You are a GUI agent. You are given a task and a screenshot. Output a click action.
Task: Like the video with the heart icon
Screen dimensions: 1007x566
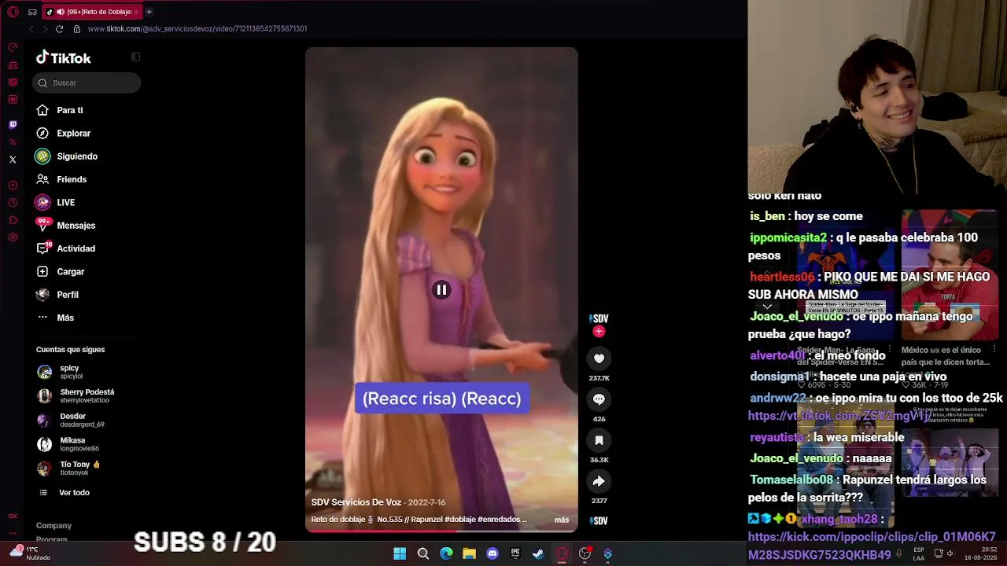pos(599,358)
